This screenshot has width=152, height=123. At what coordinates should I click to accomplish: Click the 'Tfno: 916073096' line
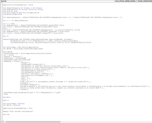tap(37, 74)
